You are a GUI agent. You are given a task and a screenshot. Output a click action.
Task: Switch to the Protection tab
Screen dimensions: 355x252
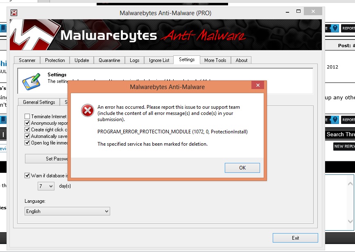[55, 60]
